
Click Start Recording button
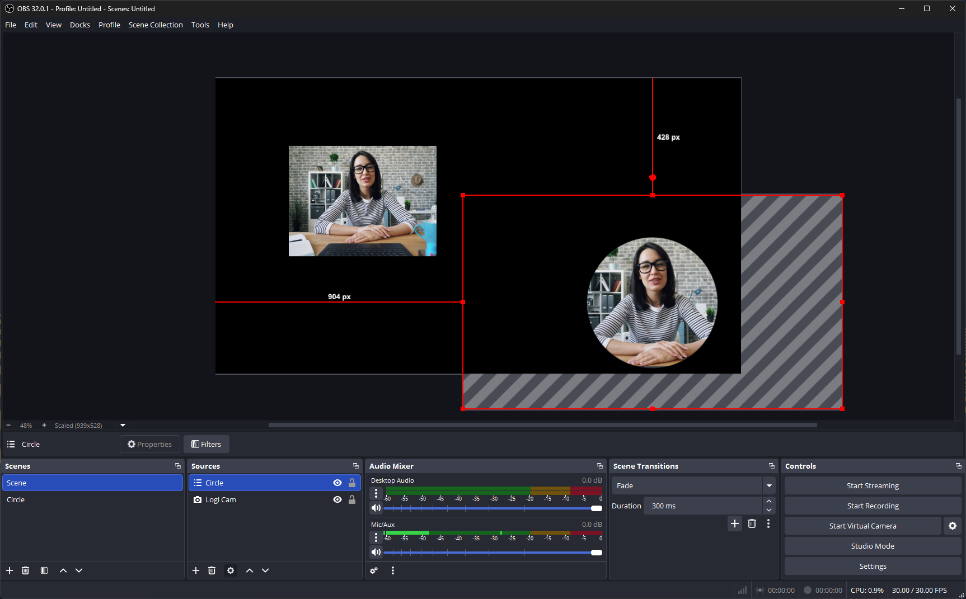(x=873, y=506)
